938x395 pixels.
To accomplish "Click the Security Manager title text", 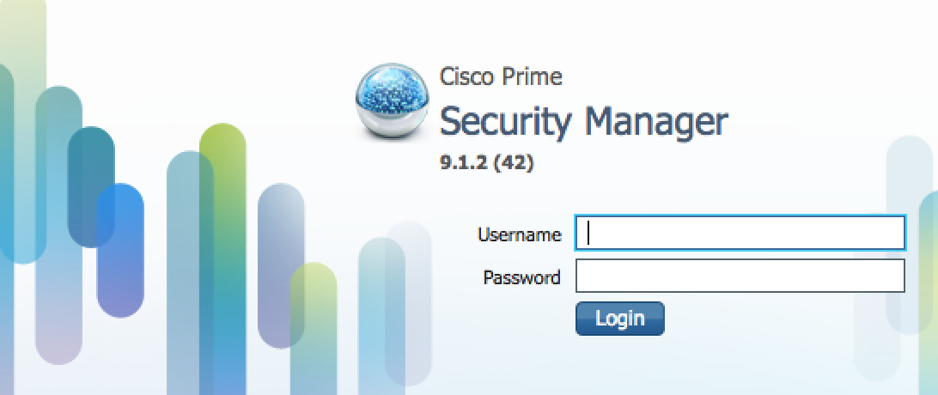I will 583,122.
